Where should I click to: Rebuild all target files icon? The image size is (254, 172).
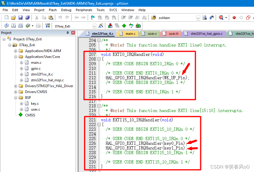[20, 26]
